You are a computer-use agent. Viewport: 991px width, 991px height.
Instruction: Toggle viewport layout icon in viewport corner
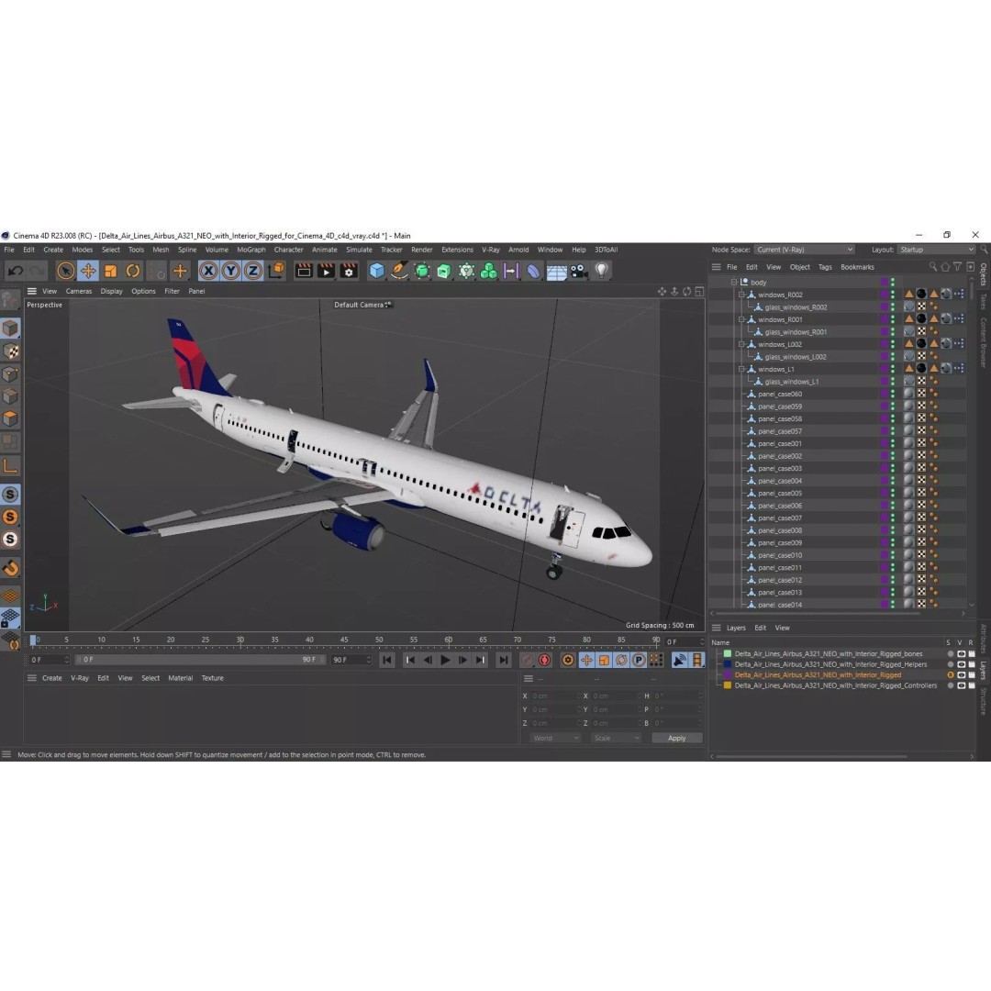(x=699, y=292)
